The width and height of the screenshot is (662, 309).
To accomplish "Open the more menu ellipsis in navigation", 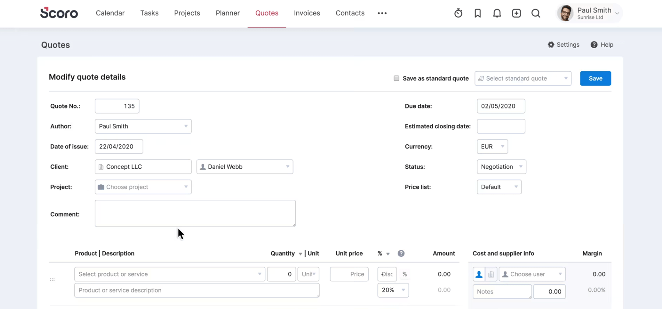I will tap(382, 13).
